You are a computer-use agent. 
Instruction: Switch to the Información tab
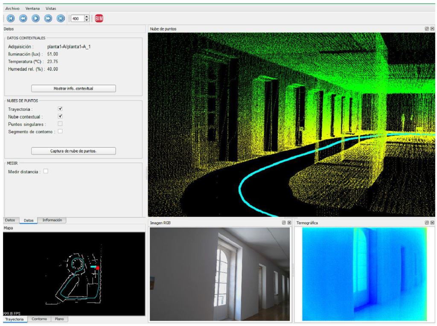[x=52, y=220]
